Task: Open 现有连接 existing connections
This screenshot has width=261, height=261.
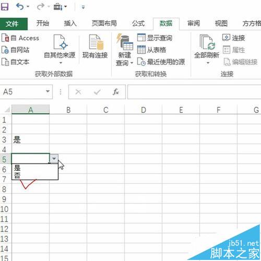Action: pos(95,46)
